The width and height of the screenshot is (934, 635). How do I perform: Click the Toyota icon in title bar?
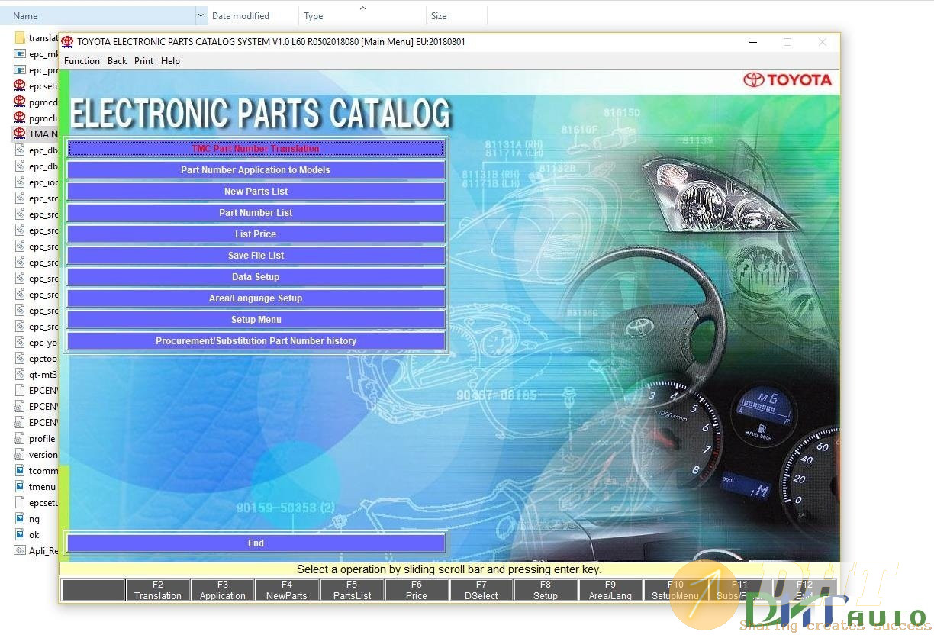point(68,42)
